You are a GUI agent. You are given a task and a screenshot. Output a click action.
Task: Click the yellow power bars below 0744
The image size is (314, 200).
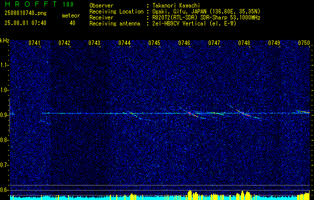tap(133, 196)
